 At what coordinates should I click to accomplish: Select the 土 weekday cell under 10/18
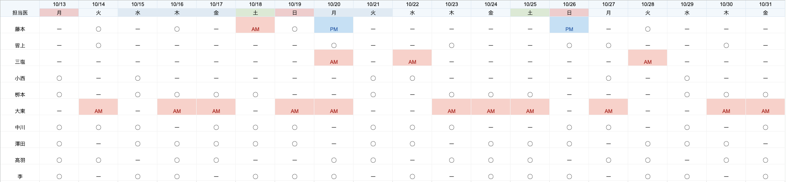click(x=255, y=13)
